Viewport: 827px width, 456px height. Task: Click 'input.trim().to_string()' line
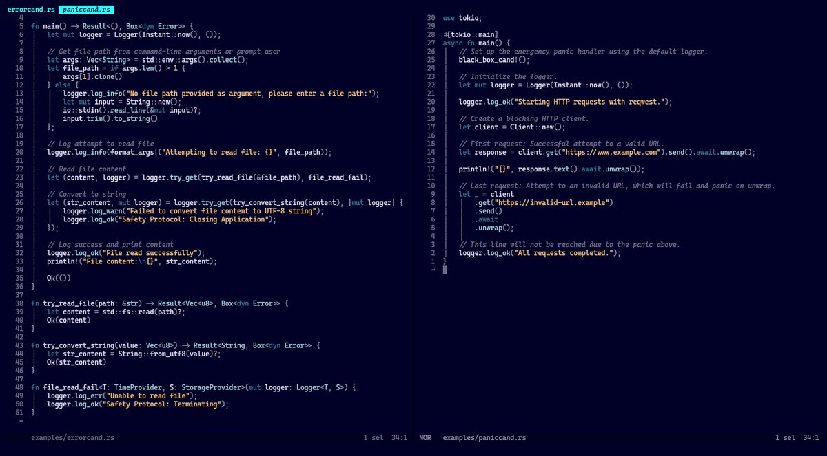coord(110,118)
